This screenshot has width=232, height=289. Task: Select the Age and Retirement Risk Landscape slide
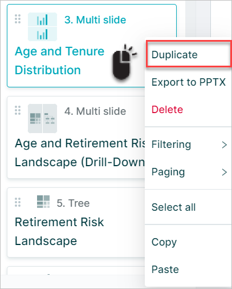[x=76, y=137]
